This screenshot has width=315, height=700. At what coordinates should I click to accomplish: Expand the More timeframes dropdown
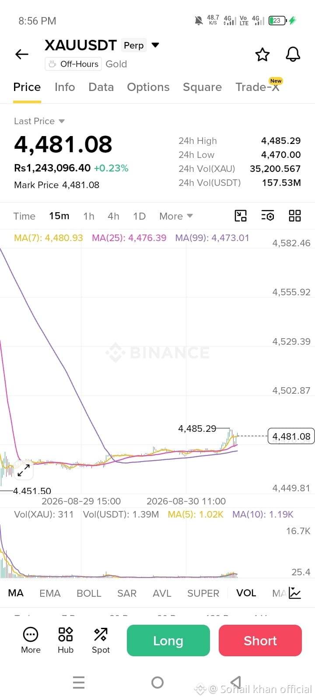(176, 216)
